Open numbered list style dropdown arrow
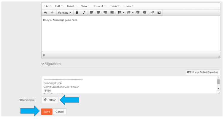 point(133,13)
